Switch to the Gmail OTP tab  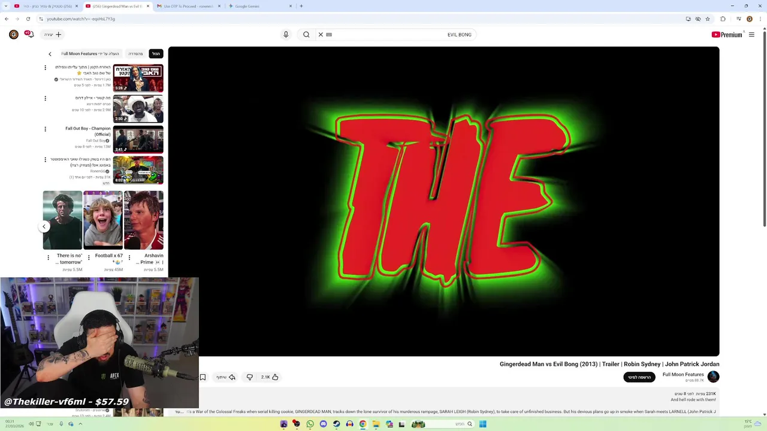pyautogui.click(x=188, y=6)
